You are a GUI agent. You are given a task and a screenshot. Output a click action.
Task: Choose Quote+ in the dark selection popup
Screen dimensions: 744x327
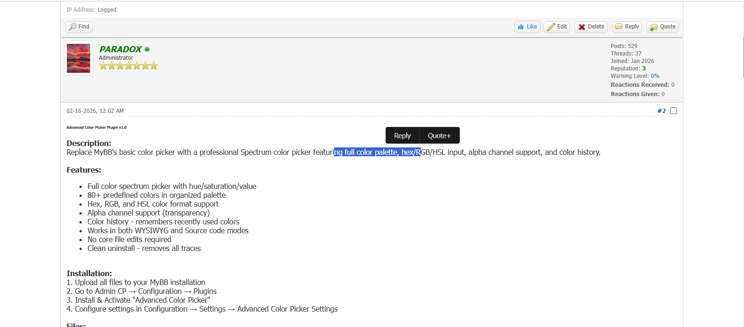click(x=439, y=136)
